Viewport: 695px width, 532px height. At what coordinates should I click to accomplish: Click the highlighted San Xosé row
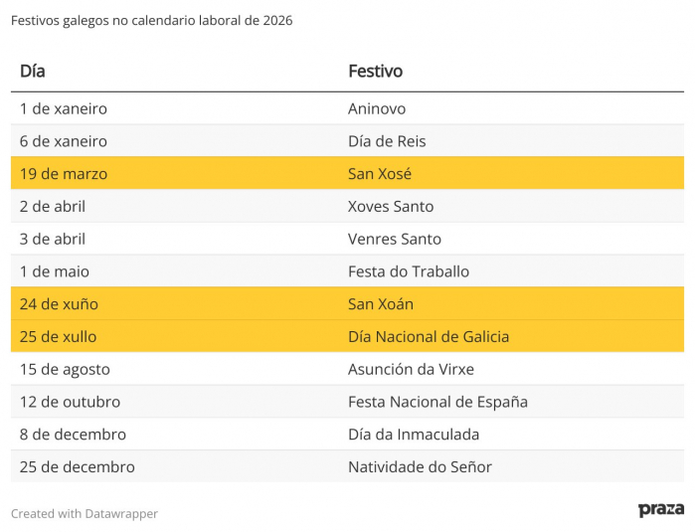[348, 173]
